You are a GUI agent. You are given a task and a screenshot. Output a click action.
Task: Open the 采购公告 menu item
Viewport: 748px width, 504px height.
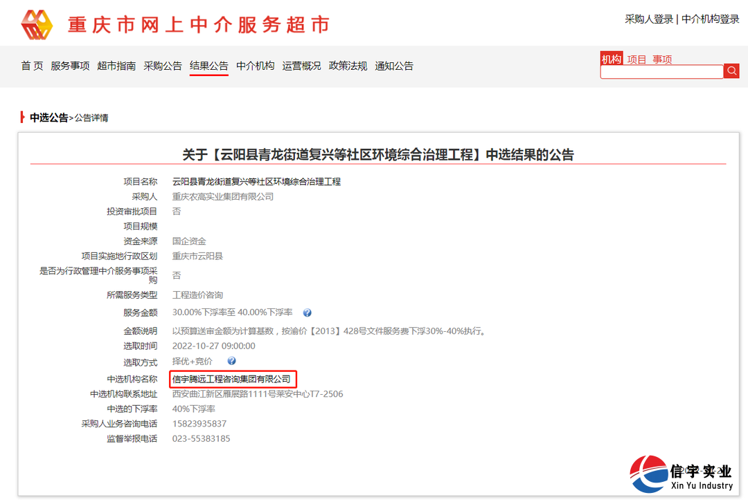click(x=163, y=66)
